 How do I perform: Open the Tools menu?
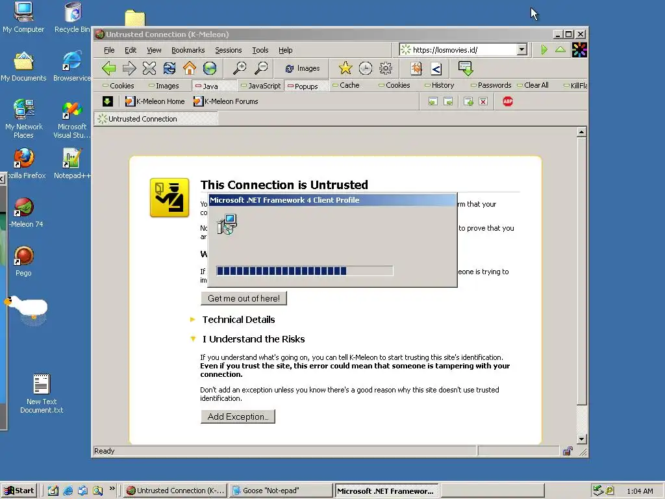tap(260, 50)
